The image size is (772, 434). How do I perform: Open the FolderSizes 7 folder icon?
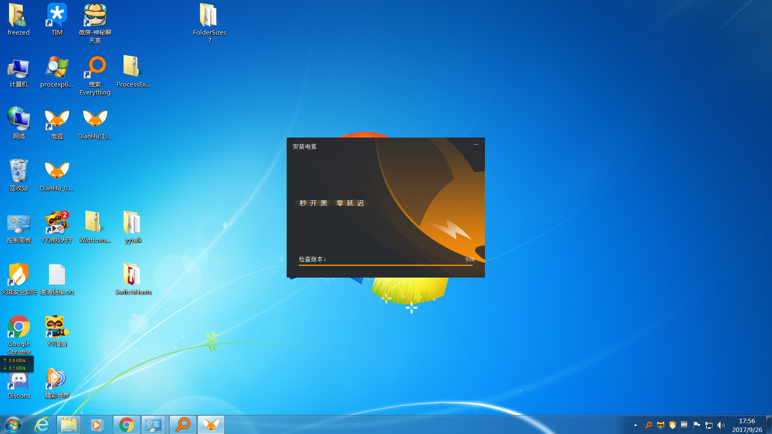pyautogui.click(x=209, y=23)
